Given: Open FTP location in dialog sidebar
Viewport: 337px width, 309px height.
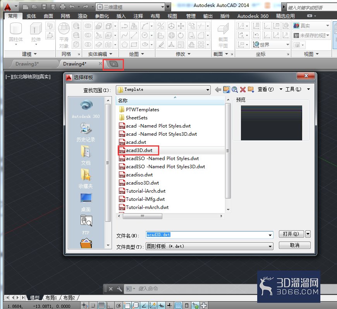Looking at the screenshot, I should point(86,225).
